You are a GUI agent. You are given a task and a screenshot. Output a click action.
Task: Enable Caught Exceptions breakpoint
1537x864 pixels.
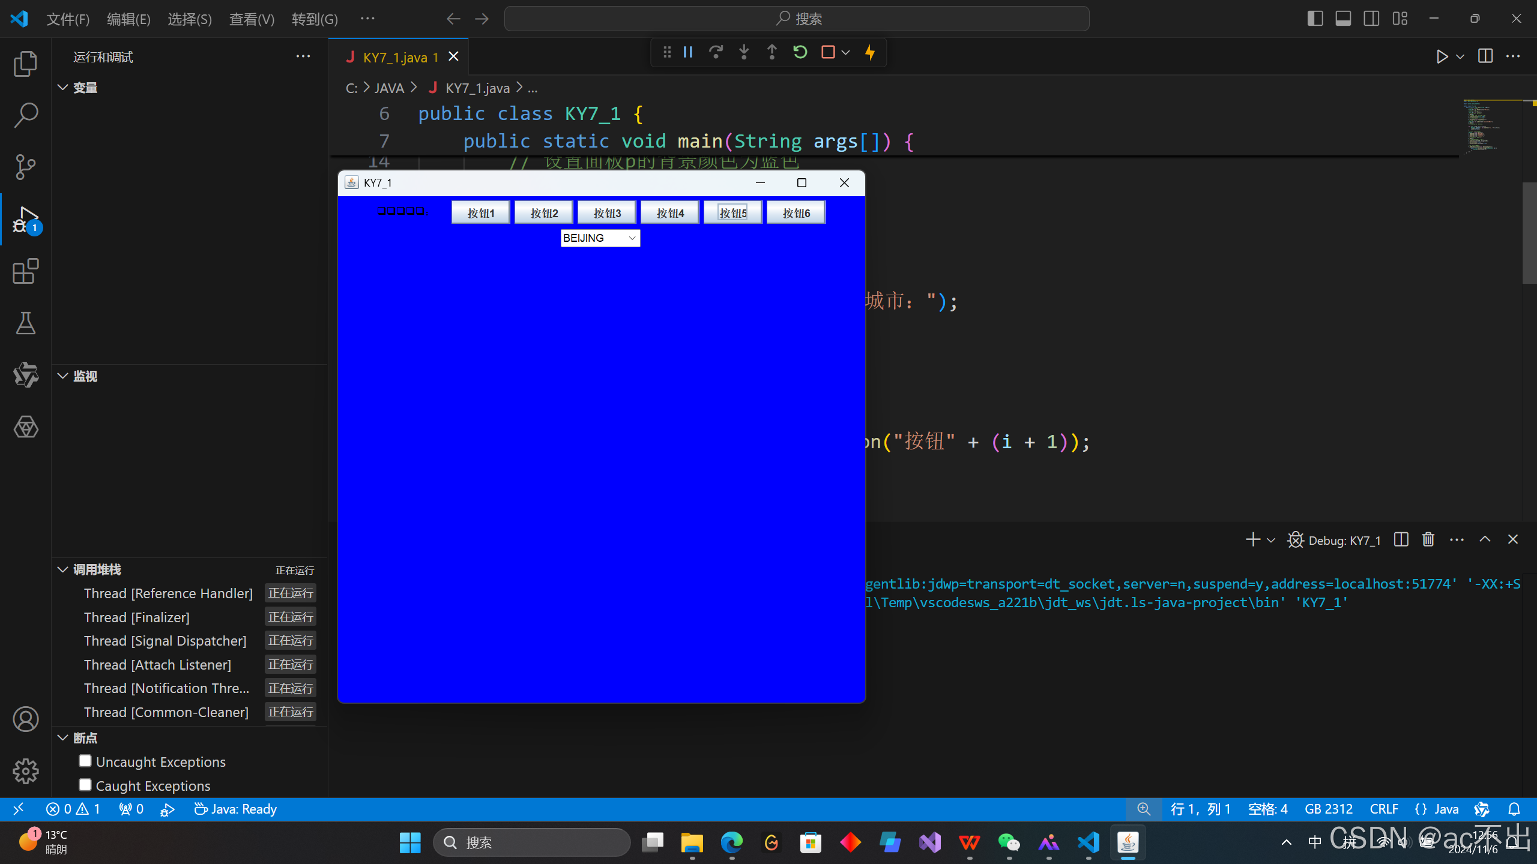click(85, 785)
